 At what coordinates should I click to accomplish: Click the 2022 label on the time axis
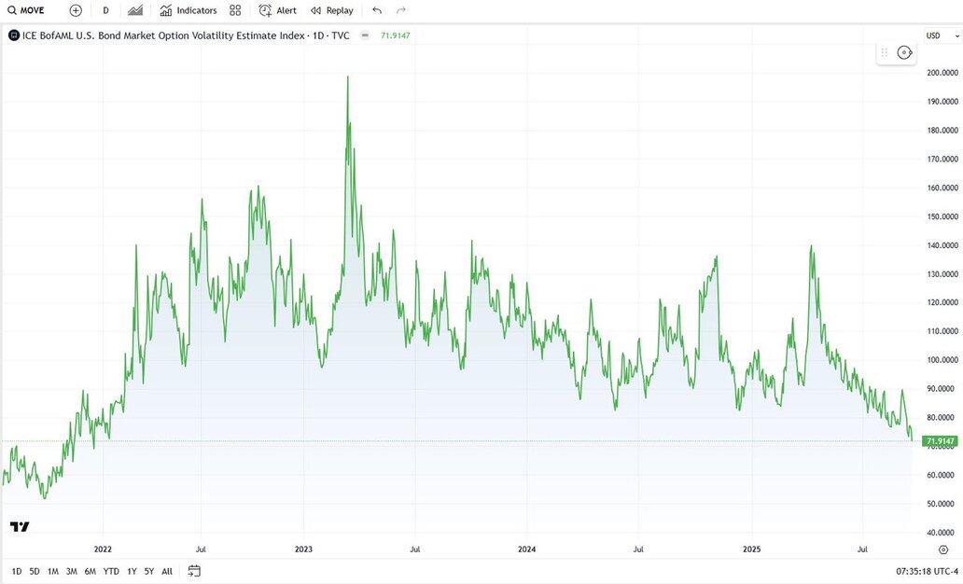pyautogui.click(x=103, y=549)
